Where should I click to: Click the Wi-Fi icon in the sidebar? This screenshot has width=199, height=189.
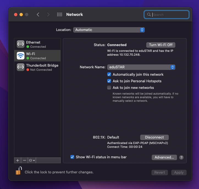pos(21,56)
